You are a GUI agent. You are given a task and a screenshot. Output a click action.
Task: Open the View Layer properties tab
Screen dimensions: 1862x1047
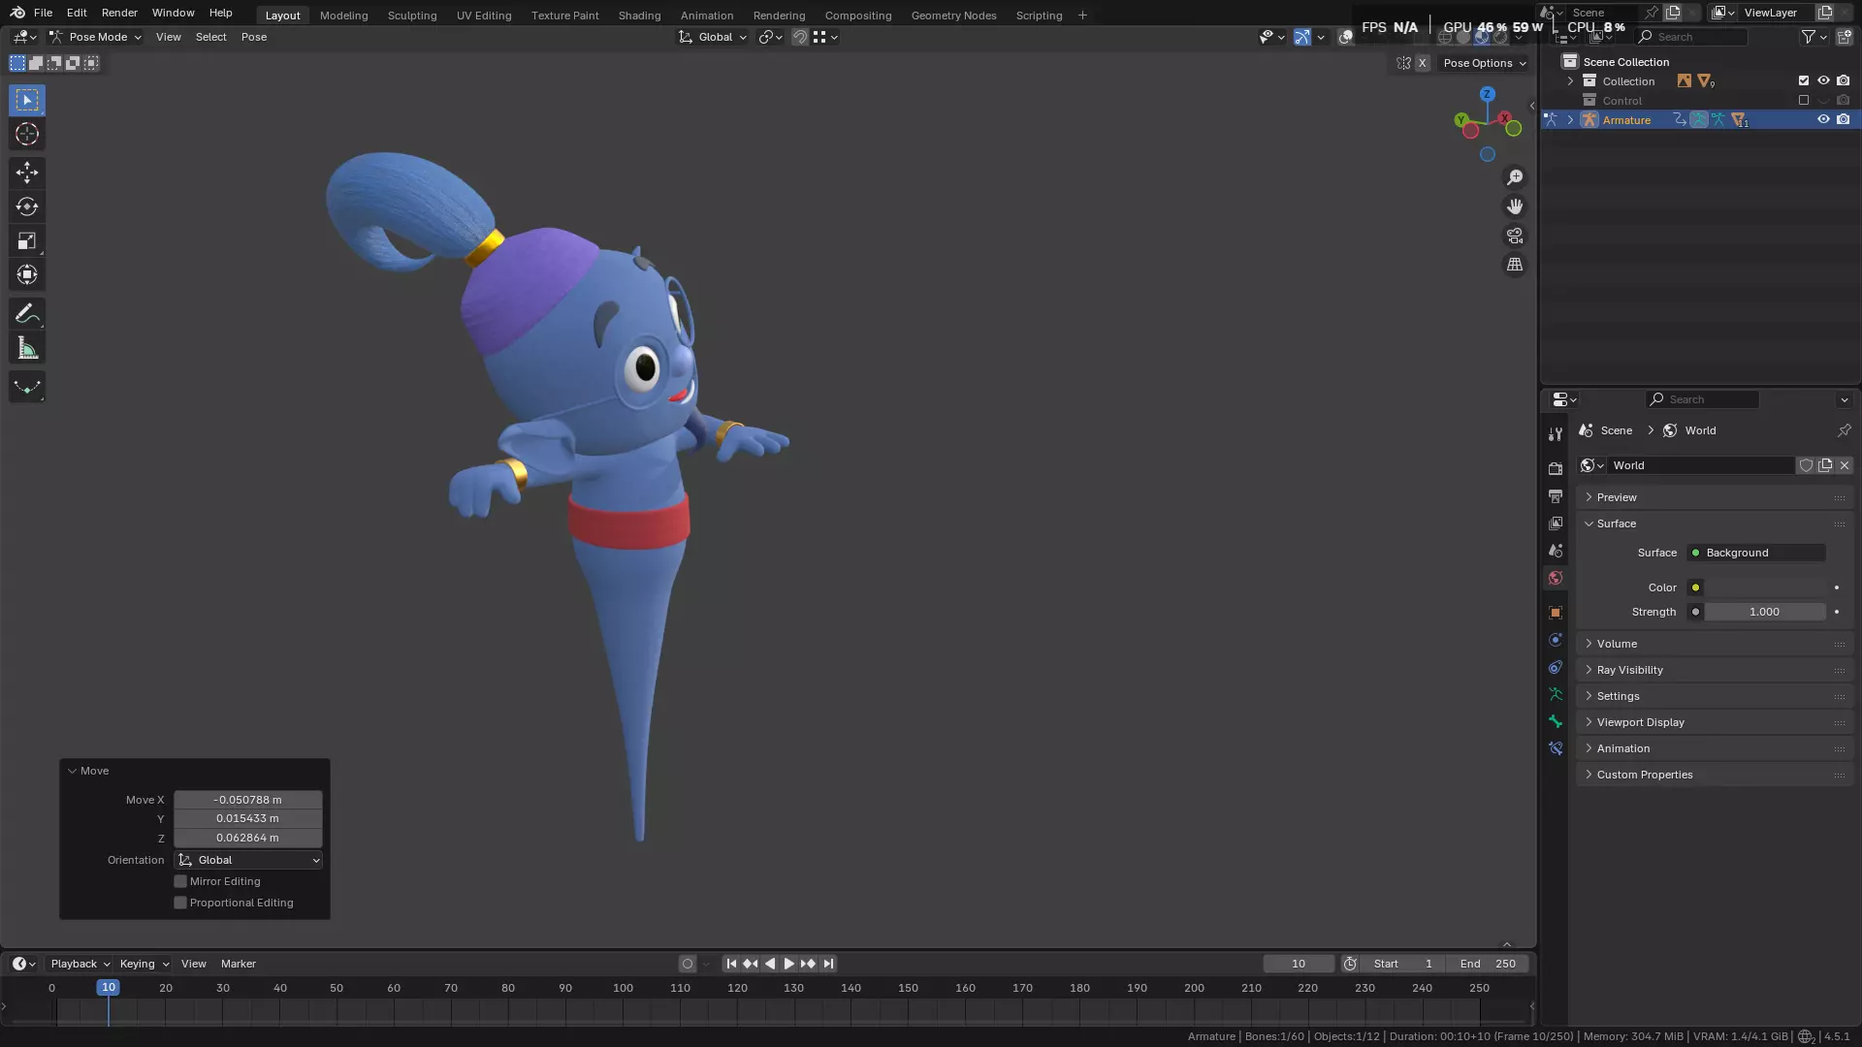[1556, 523]
